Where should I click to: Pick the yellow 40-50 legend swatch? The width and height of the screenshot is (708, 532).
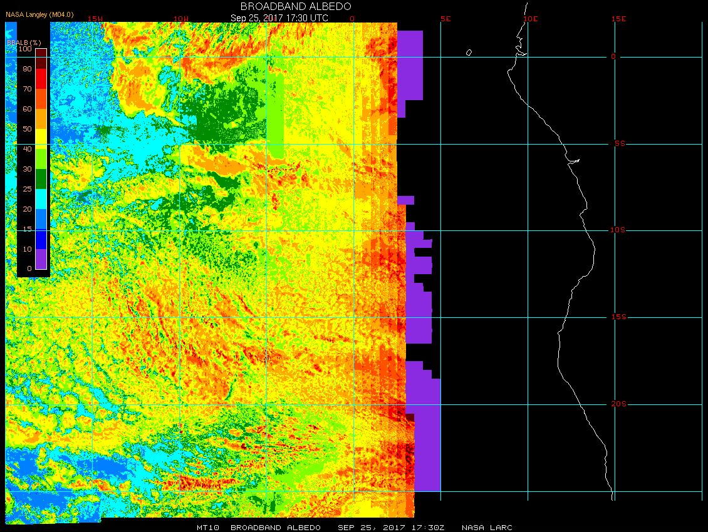[x=41, y=139]
